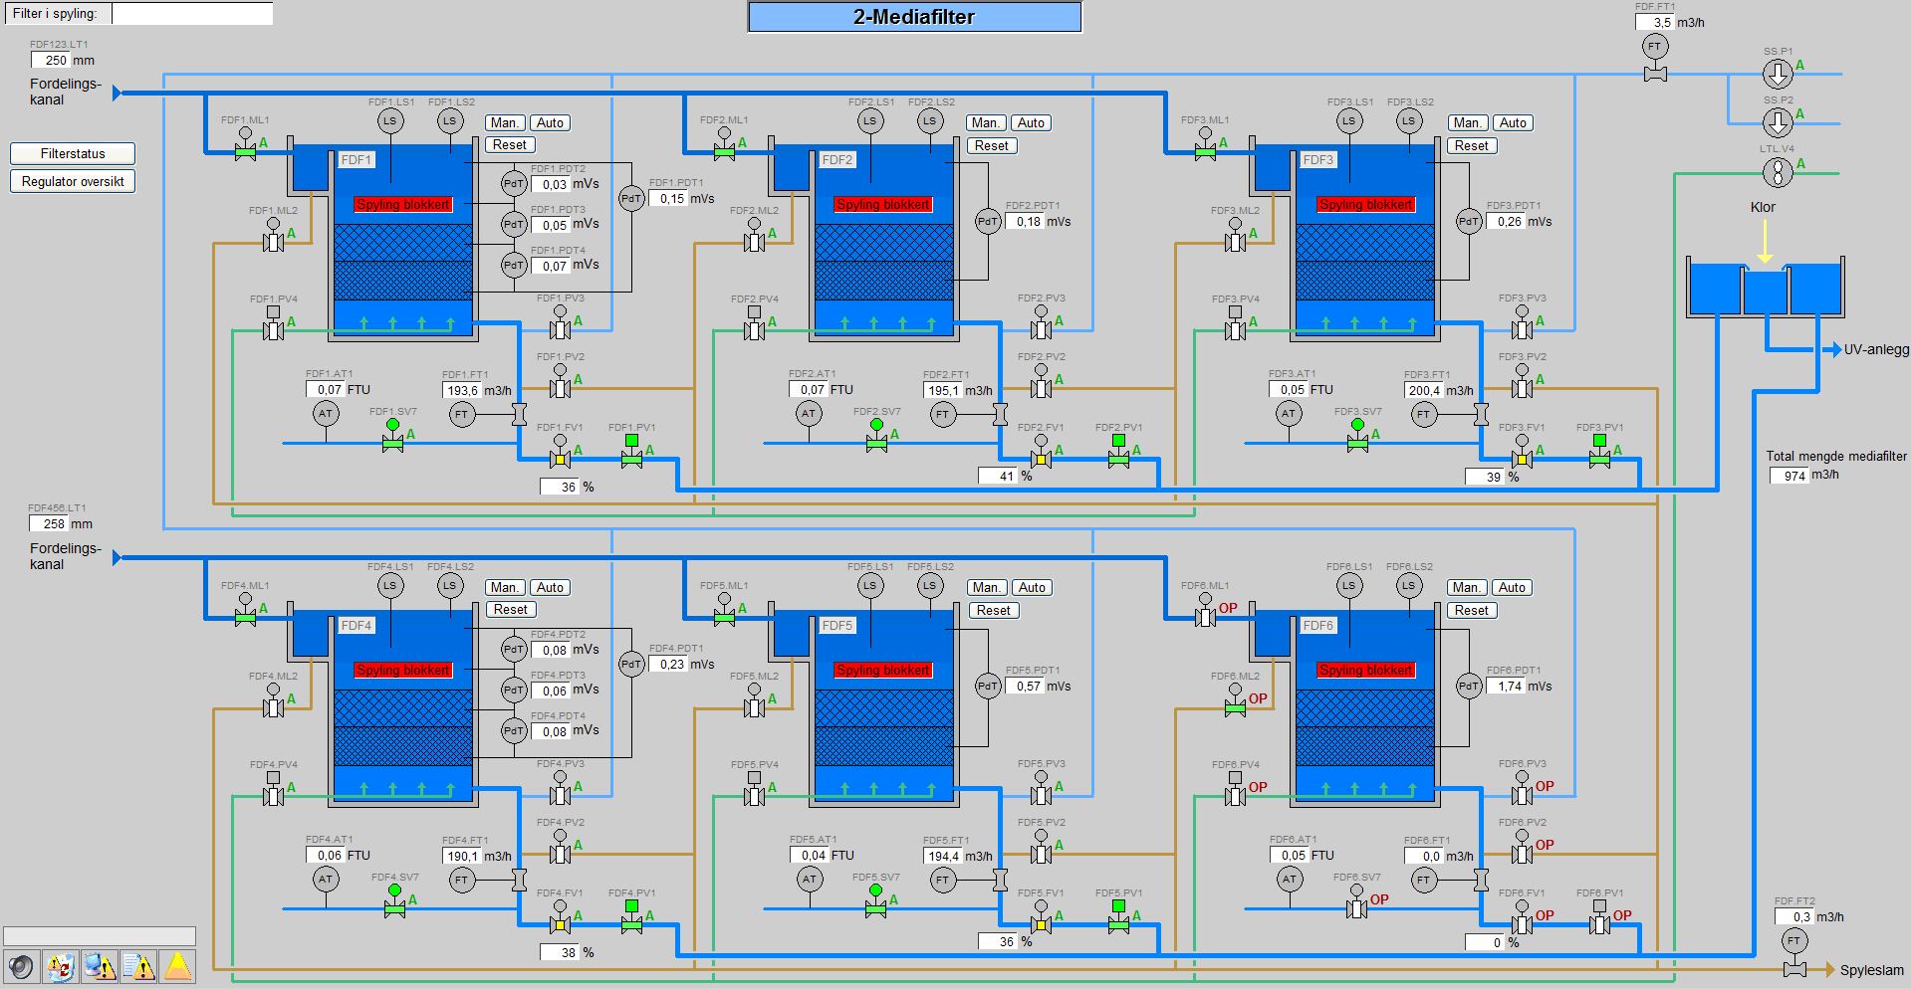Set filter FDF6 to Auto mode

coord(1512,587)
